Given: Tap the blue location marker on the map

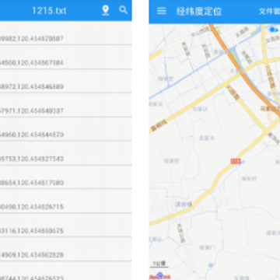Looking at the screenshot, I should pos(273,30).
